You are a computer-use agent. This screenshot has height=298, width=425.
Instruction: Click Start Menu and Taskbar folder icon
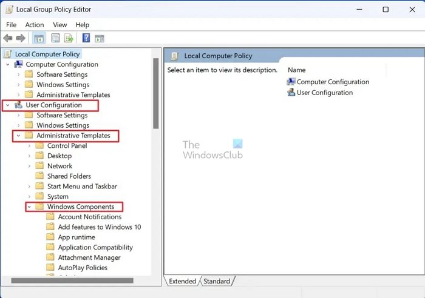click(39, 186)
